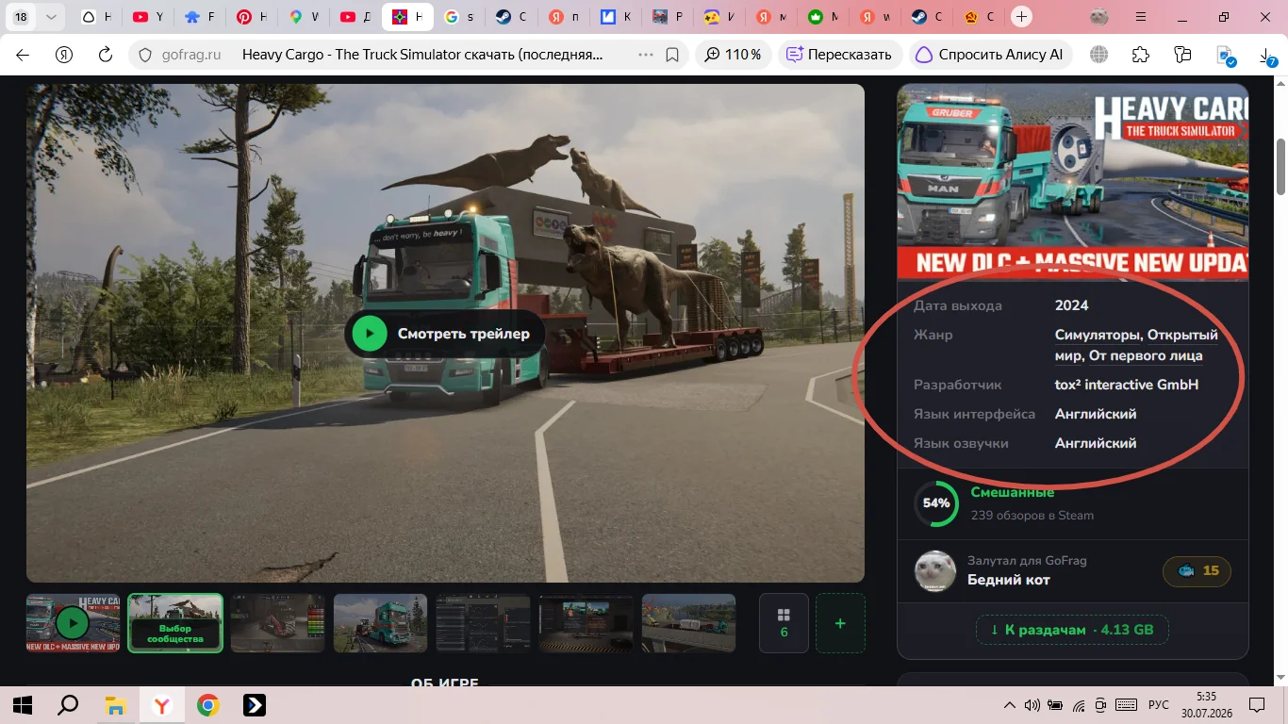Click the 2024 release year value
The height and width of the screenshot is (724, 1288).
coord(1072,305)
